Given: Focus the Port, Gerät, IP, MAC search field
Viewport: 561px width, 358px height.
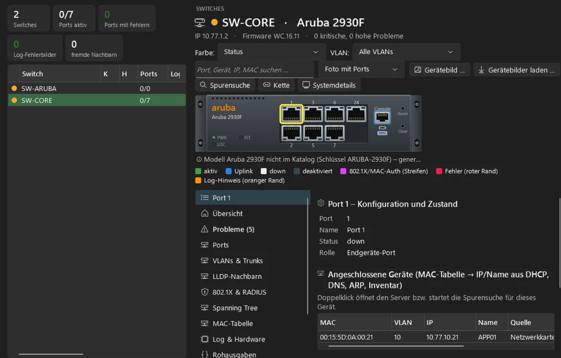Looking at the screenshot, I should pyautogui.click(x=255, y=69).
